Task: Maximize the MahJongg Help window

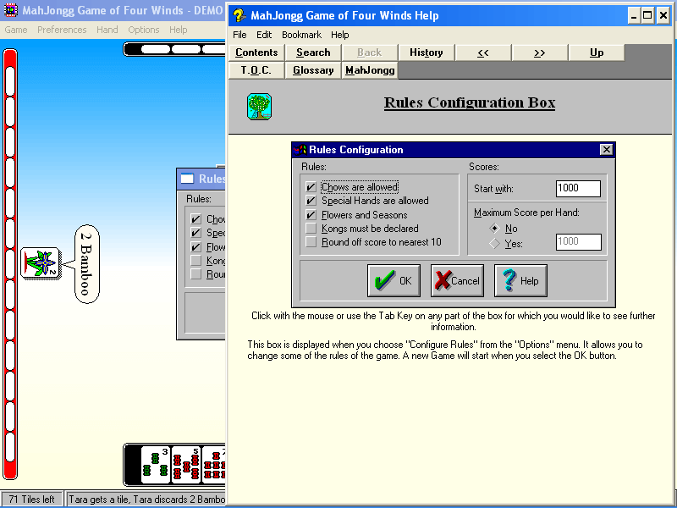Action: [647, 15]
